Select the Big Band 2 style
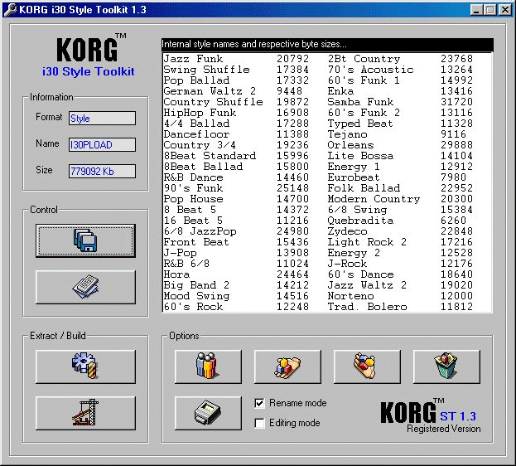This screenshot has width=516, height=466. [x=196, y=285]
